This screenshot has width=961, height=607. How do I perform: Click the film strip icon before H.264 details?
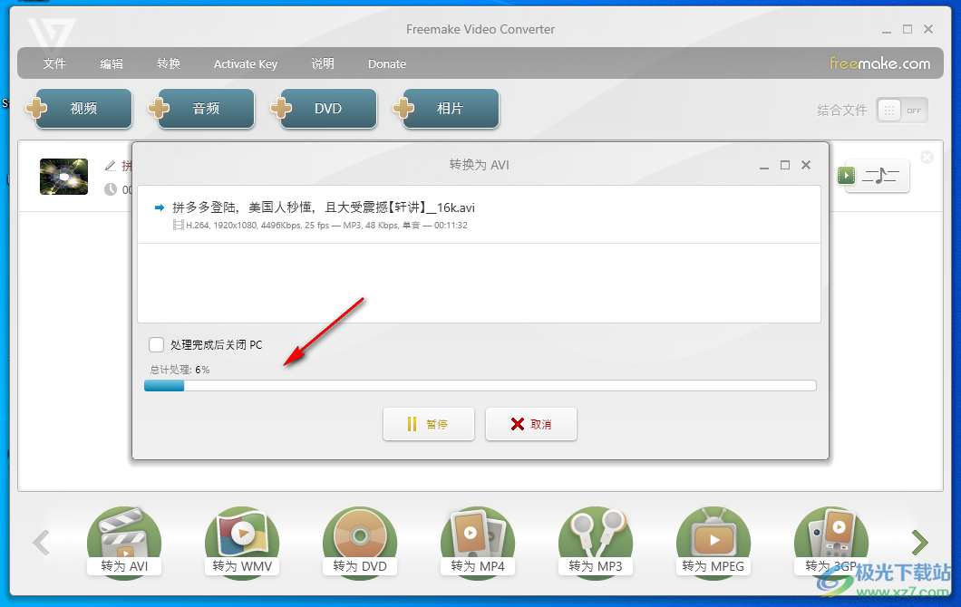coord(179,226)
